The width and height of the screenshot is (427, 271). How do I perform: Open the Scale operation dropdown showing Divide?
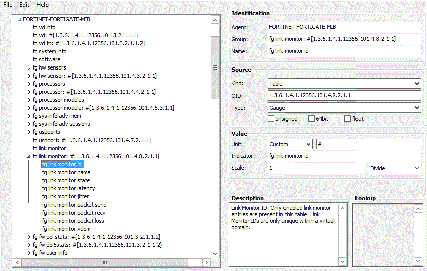pos(395,168)
